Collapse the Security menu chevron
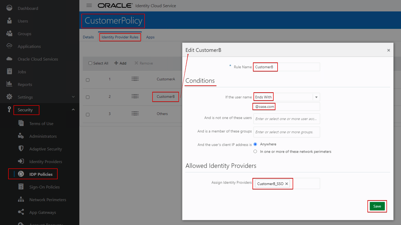The height and width of the screenshot is (225, 401). pos(73,109)
